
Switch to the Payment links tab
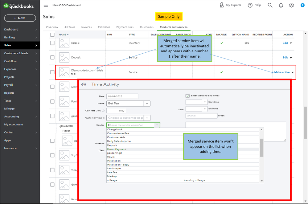click(125, 27)
